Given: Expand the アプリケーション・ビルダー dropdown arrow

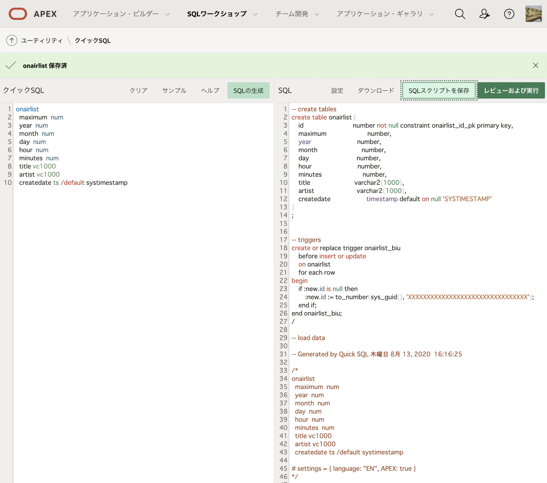Looking at the screenshot, I should click(168, 15).
